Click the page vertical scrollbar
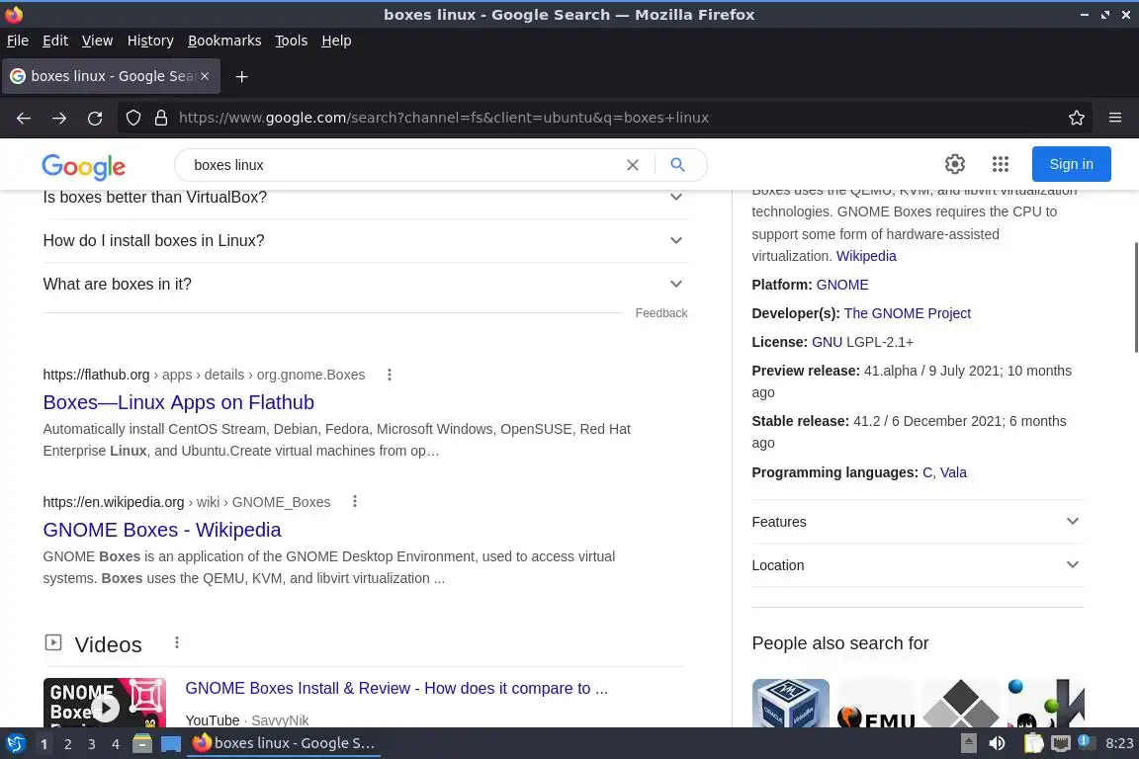 click(1135, 297)
